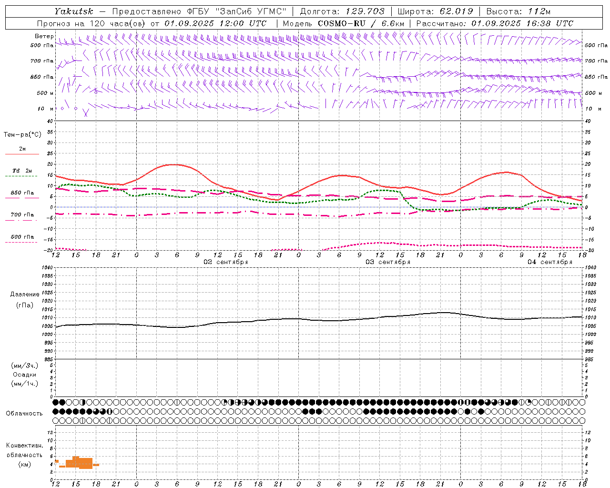This screenshot has width=610, height=488.
Task: Click the '2м' temperature legend entry
Action: [22, 149]
